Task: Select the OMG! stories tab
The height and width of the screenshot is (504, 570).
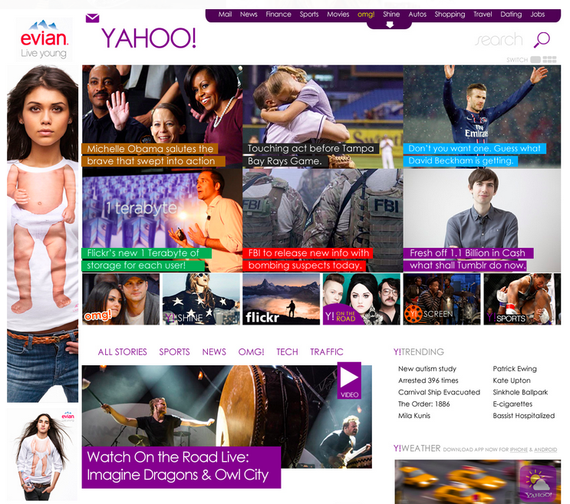Action: pyautogui.click(x=251, y=352)
